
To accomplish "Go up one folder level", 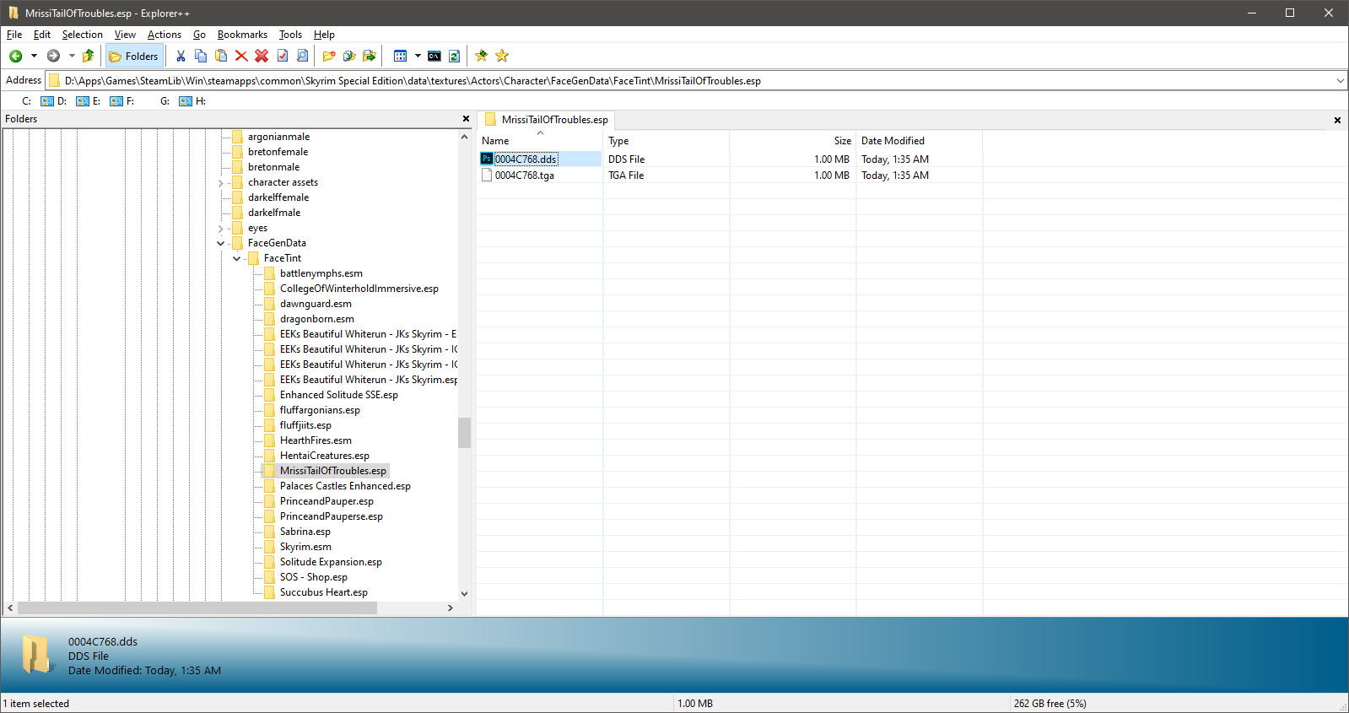I will coord(88,56).
